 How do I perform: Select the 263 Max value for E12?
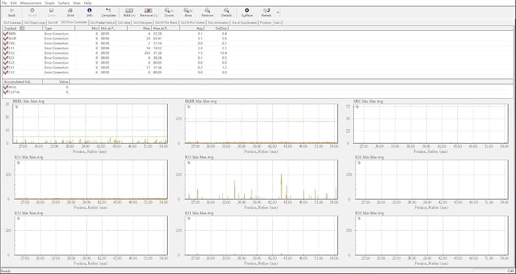pyautogui.click(x=147, y=53)
